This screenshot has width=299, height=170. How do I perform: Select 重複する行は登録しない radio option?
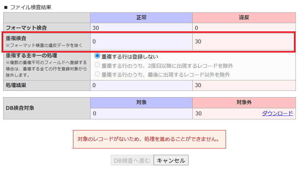point(97,56)
